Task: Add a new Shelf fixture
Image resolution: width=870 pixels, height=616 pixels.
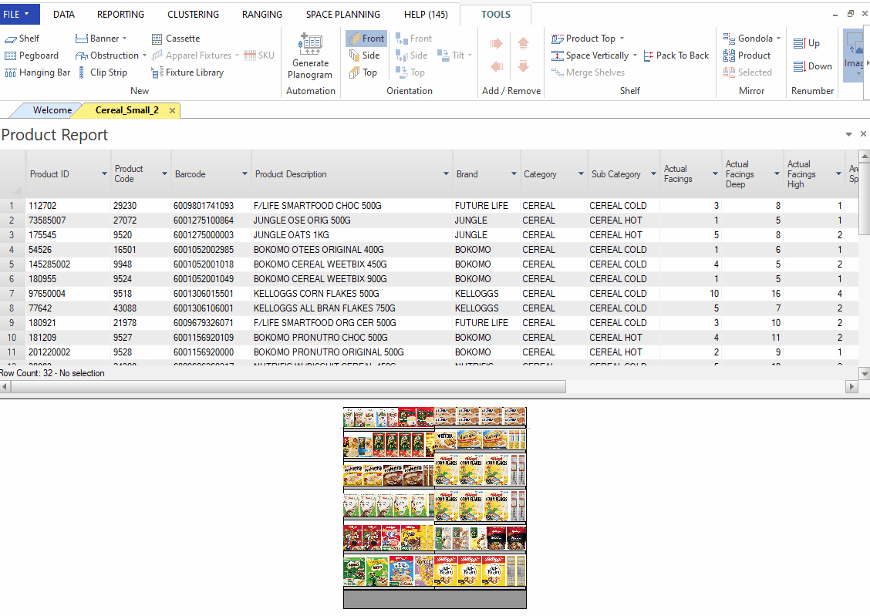Action: (22, 39)
